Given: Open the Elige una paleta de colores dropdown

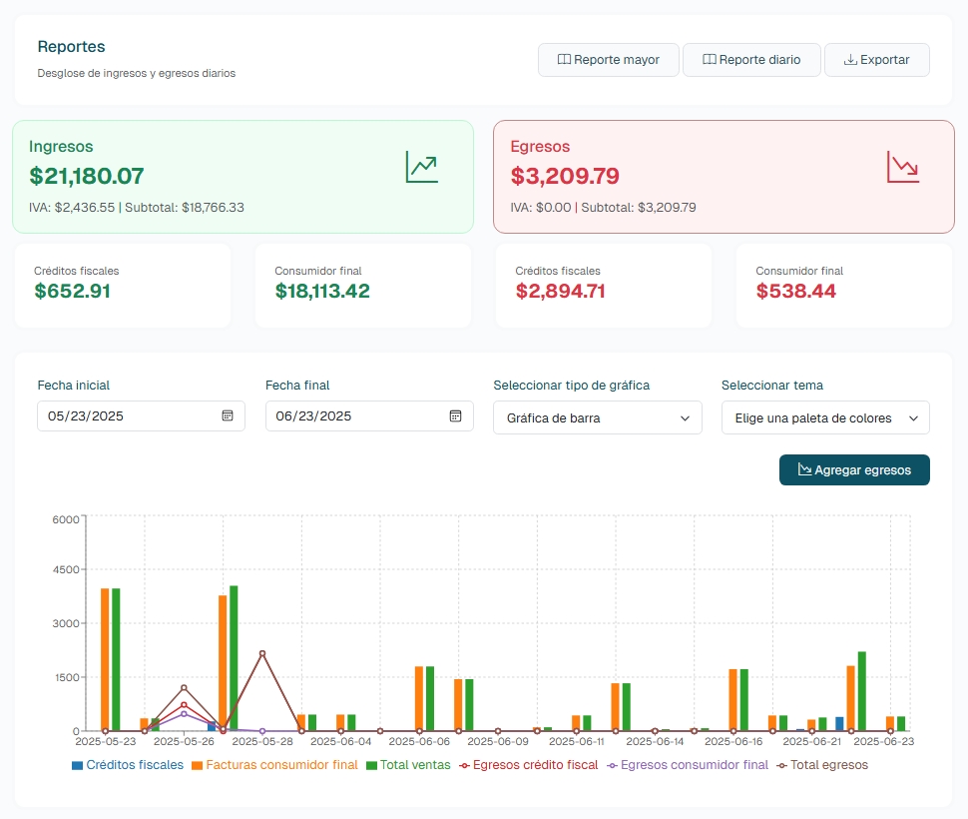Looking at the screenshot, I should [x=825, y=417].
